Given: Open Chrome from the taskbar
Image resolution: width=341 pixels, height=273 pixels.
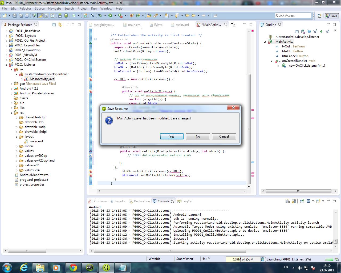Looking at the screenshot, I should [x=73, y=267].
